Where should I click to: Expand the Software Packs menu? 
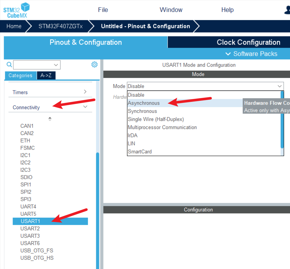251,54
